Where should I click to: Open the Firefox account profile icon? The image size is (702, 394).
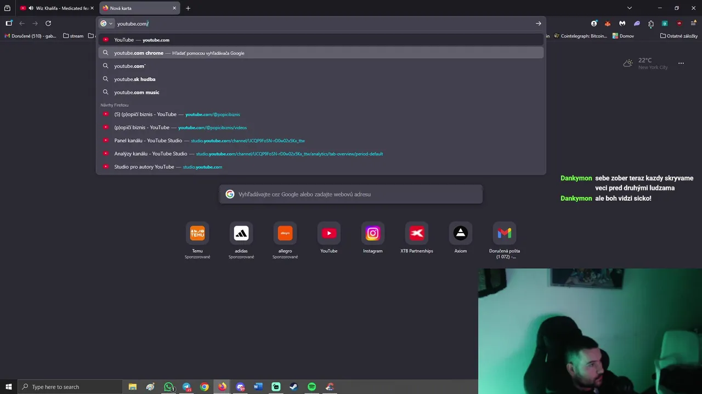(594, 24)
